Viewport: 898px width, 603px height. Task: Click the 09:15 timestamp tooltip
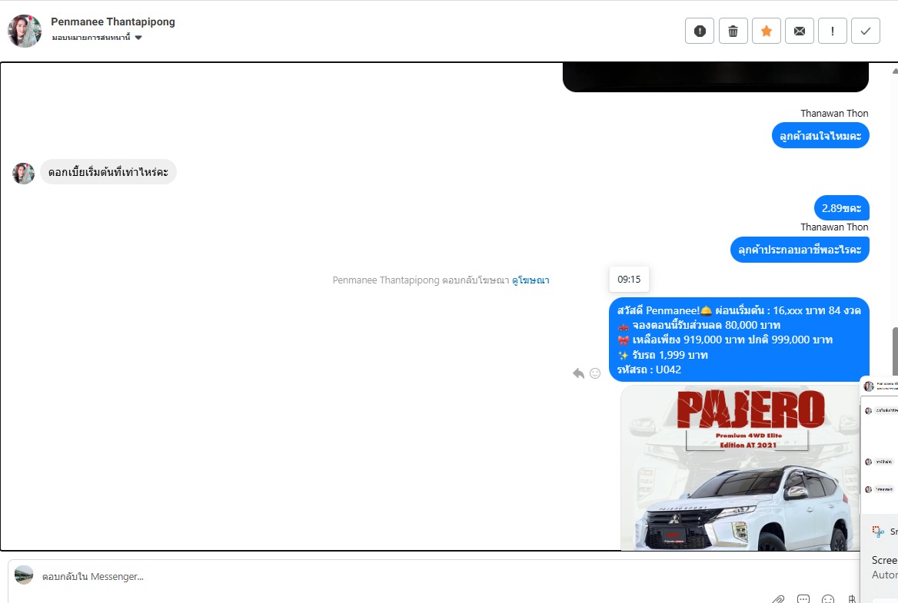(x=629, y=280)
